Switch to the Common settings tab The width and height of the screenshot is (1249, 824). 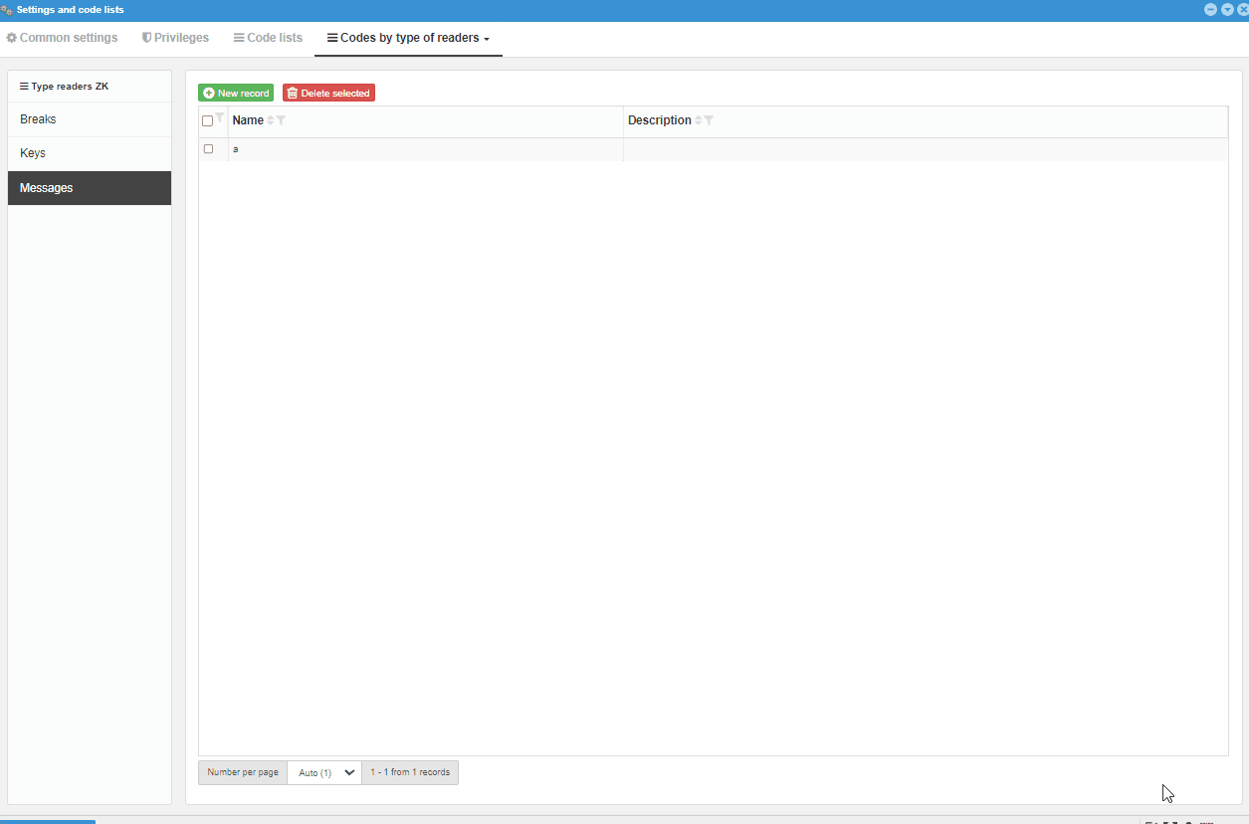click(x=62, y=38)
